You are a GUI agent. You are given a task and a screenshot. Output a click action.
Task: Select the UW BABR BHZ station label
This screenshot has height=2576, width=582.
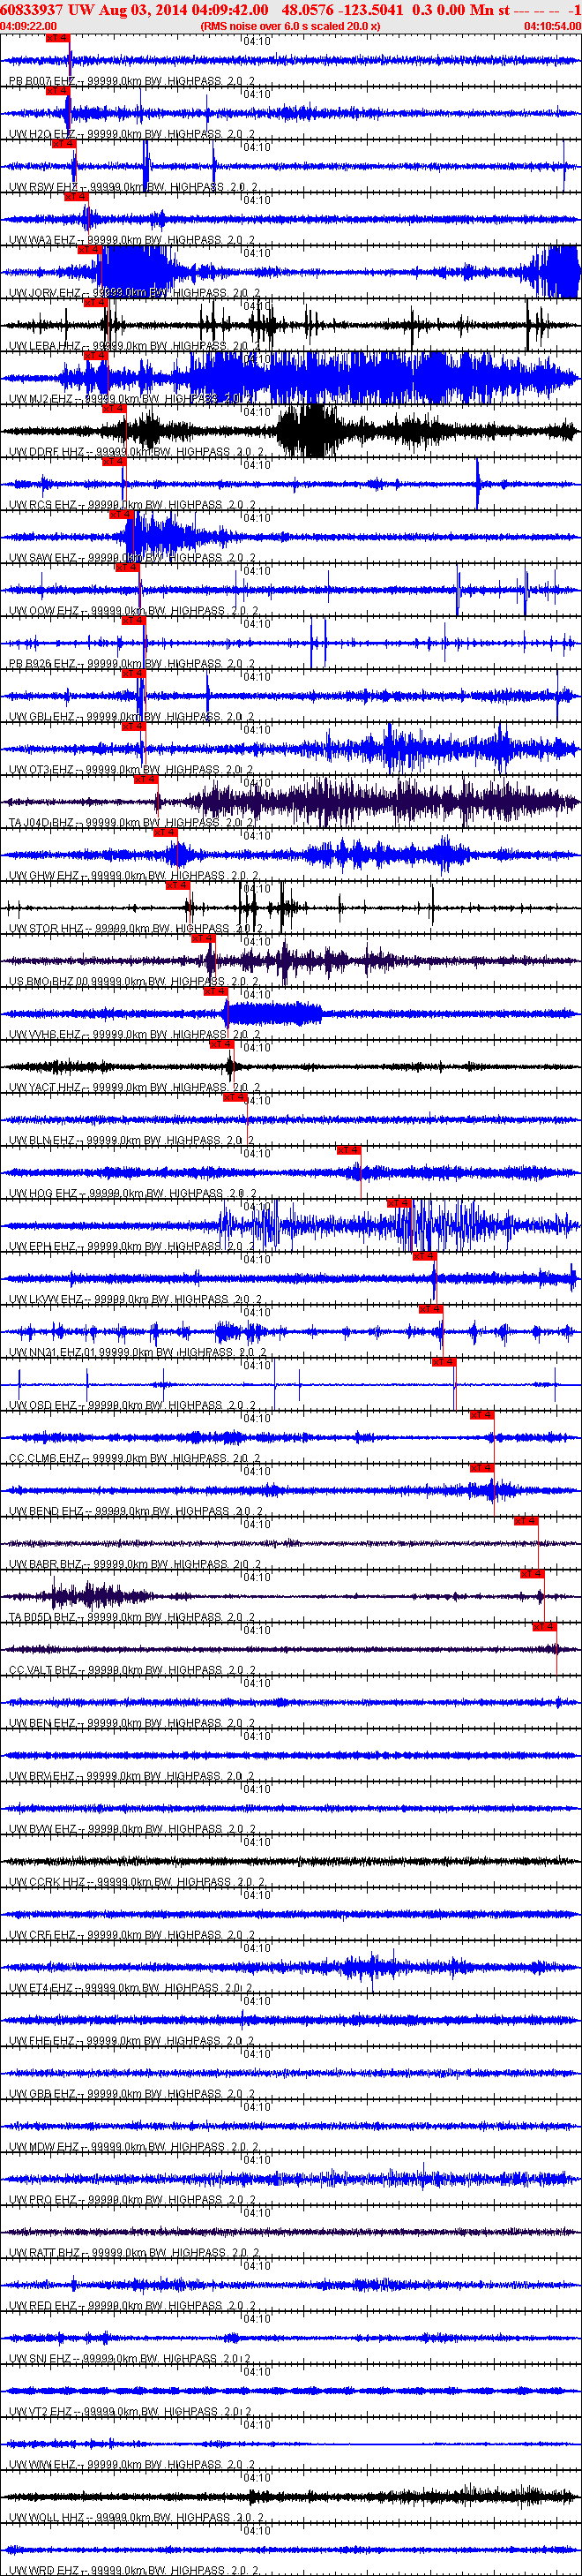click(135, 1565)
